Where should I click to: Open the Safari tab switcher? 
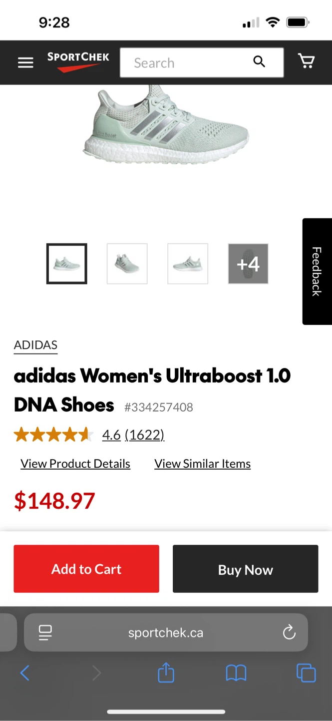[x=306, y=673]
